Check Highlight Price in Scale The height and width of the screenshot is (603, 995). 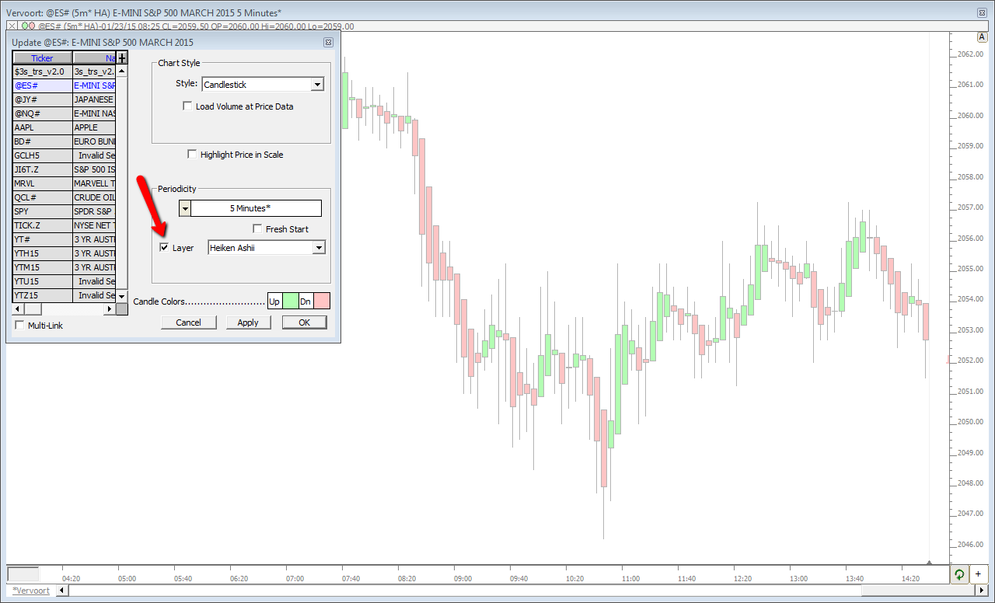192,155
